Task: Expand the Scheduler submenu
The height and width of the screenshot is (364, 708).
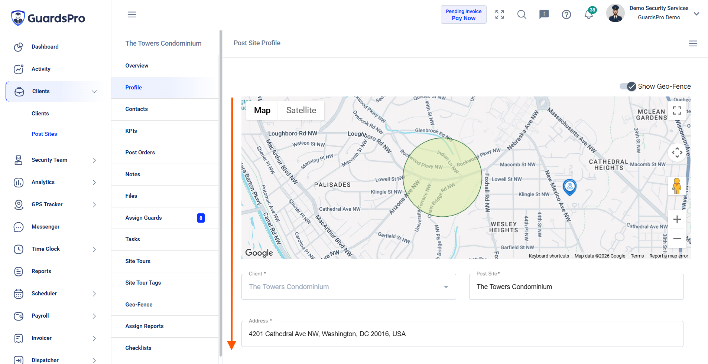Action: pyautogui.click(x=94, y=294)
